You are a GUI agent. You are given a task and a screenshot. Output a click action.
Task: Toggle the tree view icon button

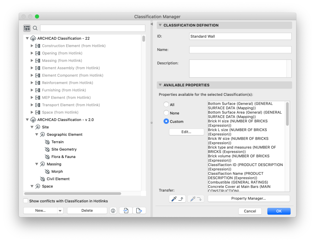27,28
